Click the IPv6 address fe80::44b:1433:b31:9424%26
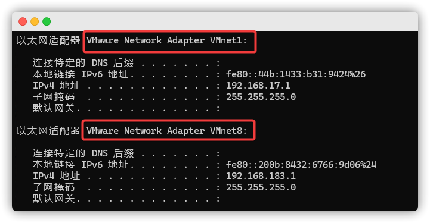This screenshot has height=223, width=430. [296, 74]
